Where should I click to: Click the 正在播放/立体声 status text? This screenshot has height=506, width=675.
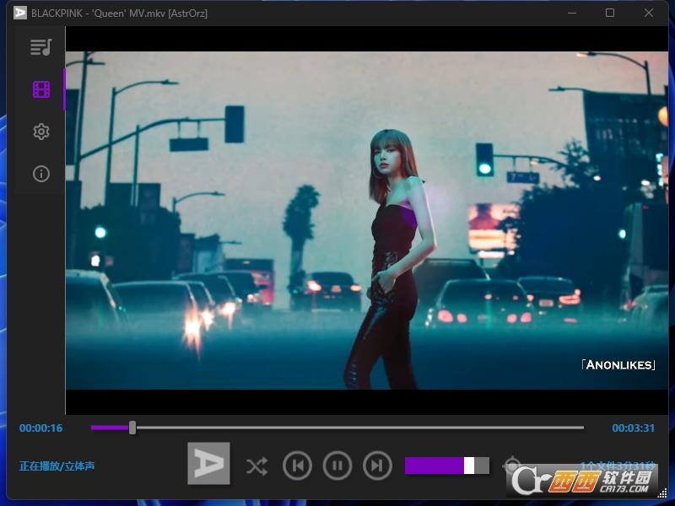[57, 466]
